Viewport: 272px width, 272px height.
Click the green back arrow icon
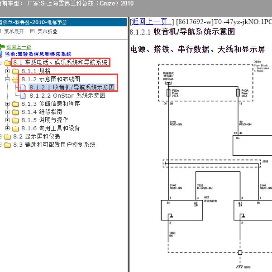[2, 47]
